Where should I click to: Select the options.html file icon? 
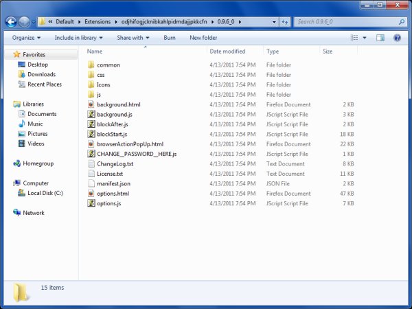tap(91, 194)
